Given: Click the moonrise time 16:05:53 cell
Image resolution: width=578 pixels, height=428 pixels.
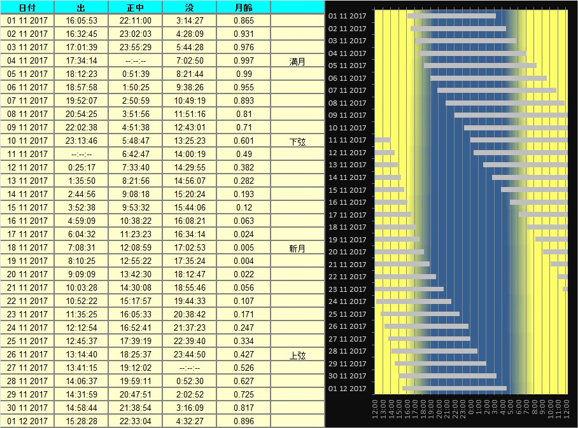Looking at the screenshot, I should point(81,20).
